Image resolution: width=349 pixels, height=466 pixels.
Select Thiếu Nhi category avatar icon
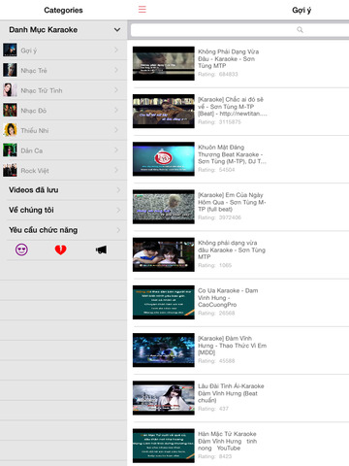click(10, 130)
